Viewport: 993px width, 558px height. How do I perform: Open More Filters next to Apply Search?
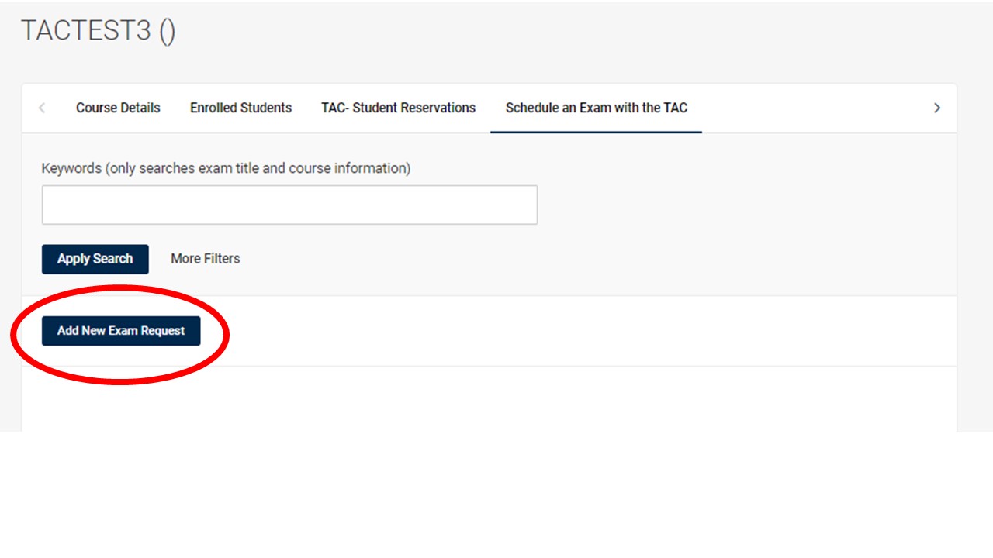(205, 258)
